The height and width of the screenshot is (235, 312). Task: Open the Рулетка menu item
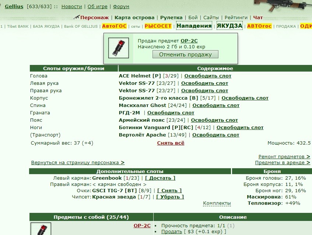pos(171,18)
